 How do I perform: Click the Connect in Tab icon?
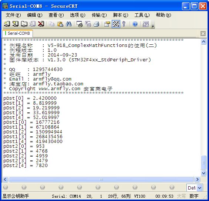click(x=24, y=24)
